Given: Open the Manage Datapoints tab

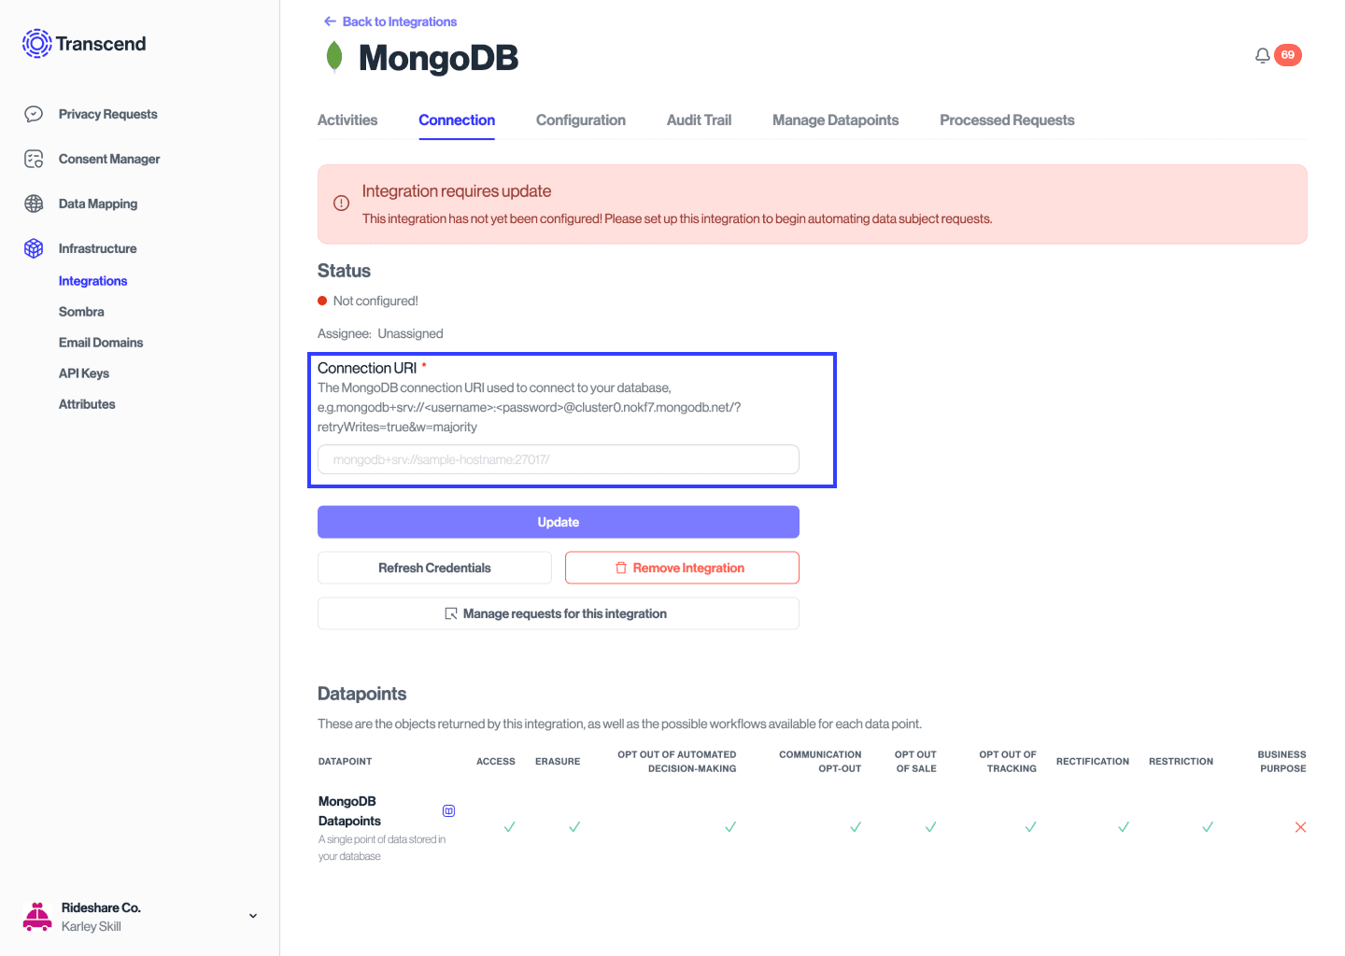Looking at the screenshot, I should [835, 119].
